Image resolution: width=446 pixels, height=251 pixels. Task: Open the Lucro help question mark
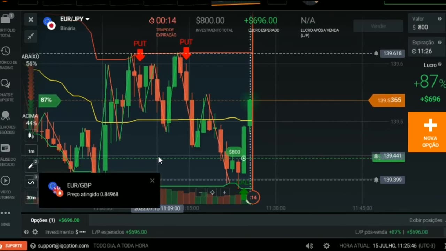tap(440, 65)
